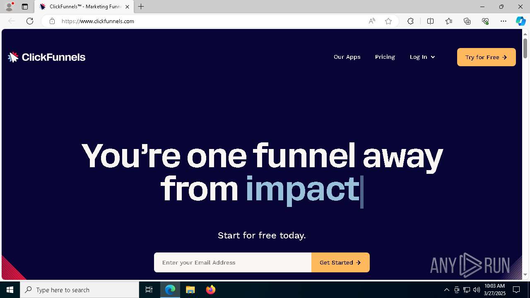View site information lock icon
The image size is (530, 298).
52,21
